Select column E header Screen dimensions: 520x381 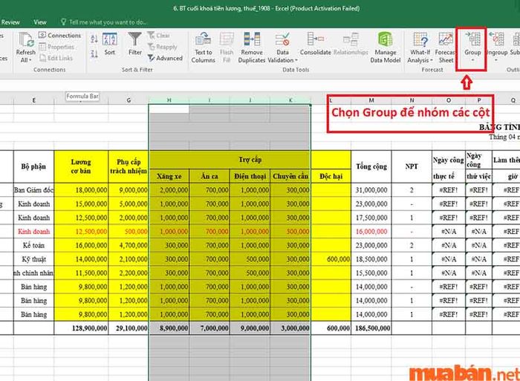[33, 100]
